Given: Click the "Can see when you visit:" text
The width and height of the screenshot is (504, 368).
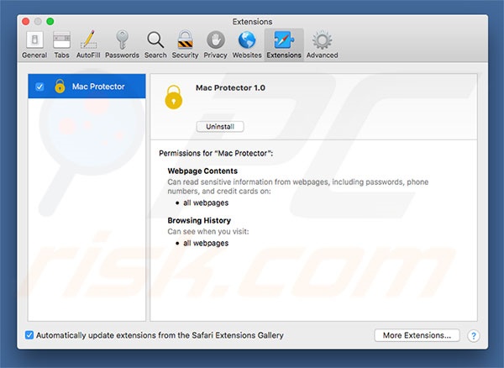Looking at the screenshot, I should pyautogui.click(x=208, y=231).
